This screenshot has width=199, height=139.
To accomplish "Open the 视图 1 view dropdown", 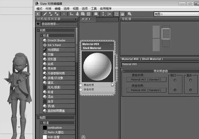I will pos(176,14).
